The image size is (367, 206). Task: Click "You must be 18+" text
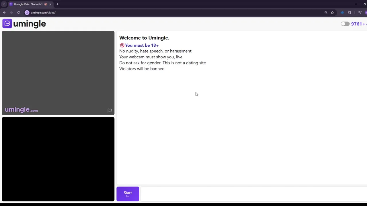[x=142, y=45]
